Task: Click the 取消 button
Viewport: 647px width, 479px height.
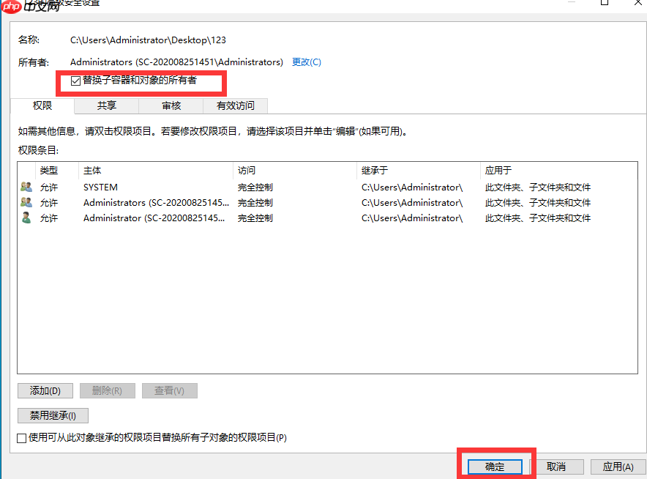Action: (x=557, y=466)
